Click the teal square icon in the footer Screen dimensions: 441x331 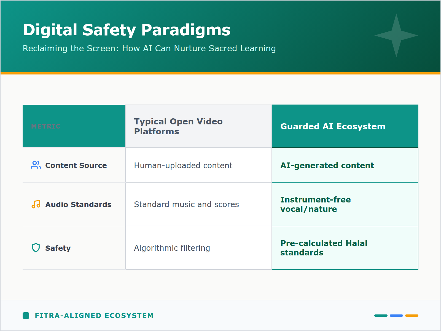26,316
